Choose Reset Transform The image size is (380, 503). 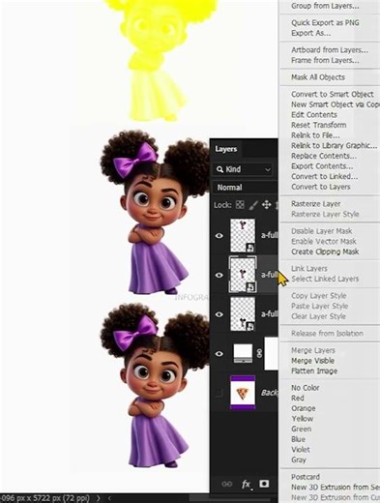pyautogui.click(x=318, y=125)
